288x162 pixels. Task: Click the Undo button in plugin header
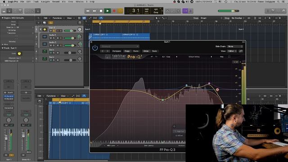point(146,51)
